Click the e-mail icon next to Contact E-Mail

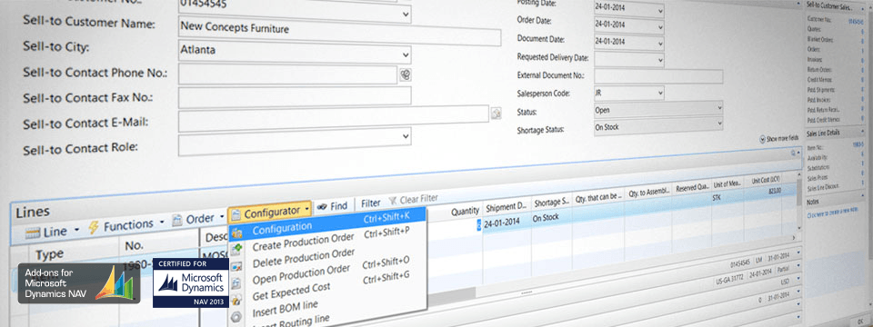click(497, 114)
